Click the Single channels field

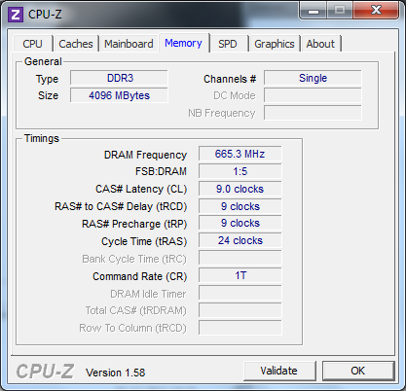click(313, 78)
